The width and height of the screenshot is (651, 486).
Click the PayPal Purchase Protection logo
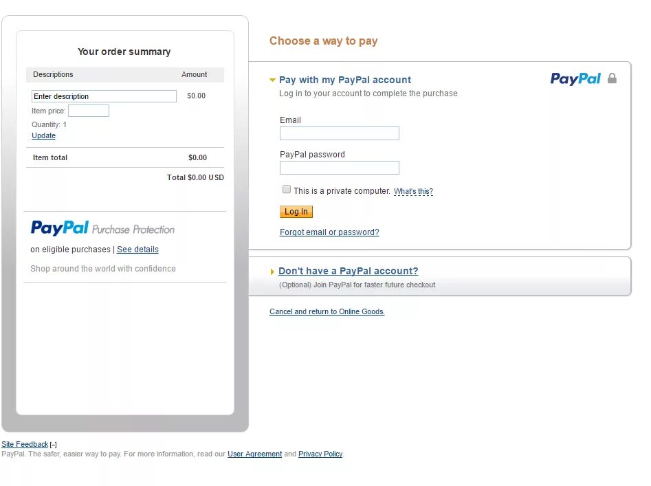click(x=102, y=228)
